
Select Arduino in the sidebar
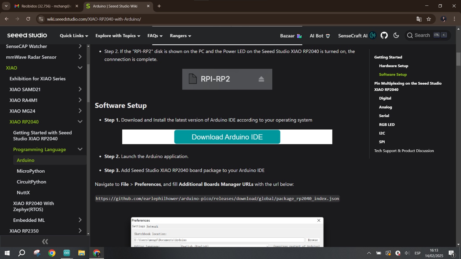click(x=25, y=160)
